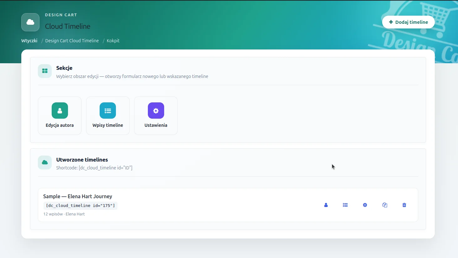This screenshot has width=458, height=258.
Task: Duplicate the Elena Hart Journey timeline
Action: [x=385, y=205]
